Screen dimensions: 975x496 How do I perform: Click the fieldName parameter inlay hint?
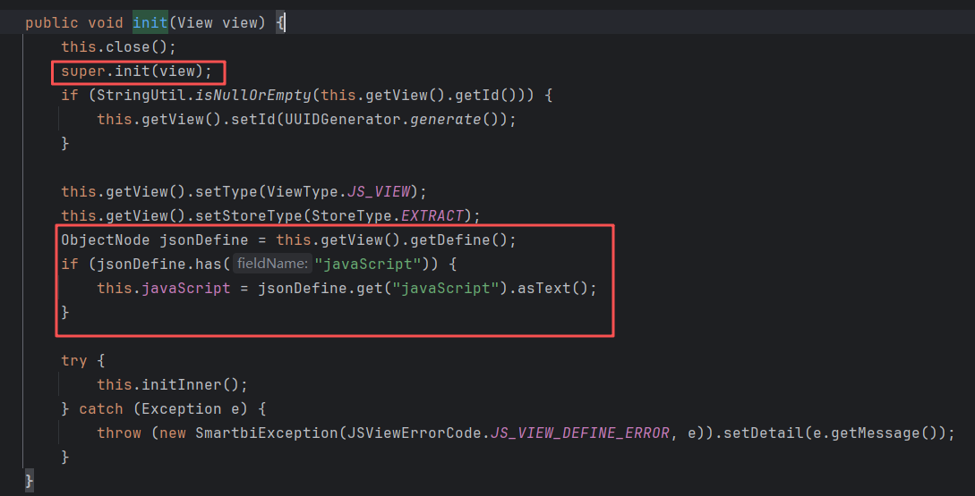click(272, 265)
